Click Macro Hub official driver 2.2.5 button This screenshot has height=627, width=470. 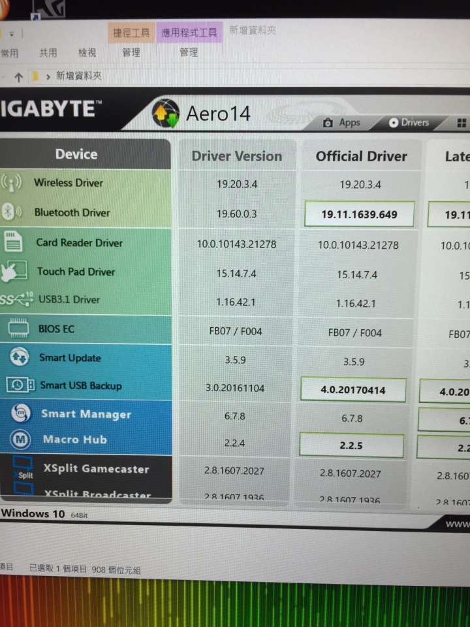click(x=351, y=445)
